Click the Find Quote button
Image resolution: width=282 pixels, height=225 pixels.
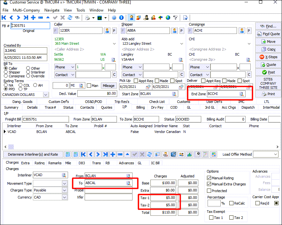pos(268,34)
